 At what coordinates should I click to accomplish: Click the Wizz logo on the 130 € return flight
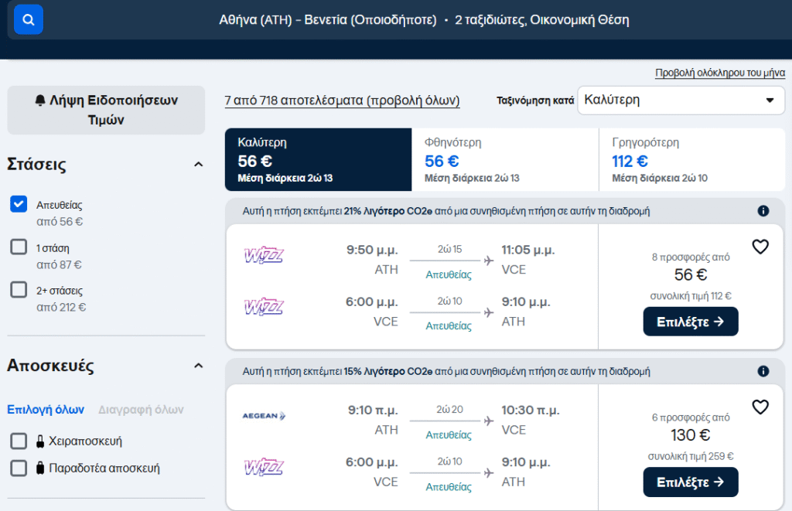coord(264,467)
